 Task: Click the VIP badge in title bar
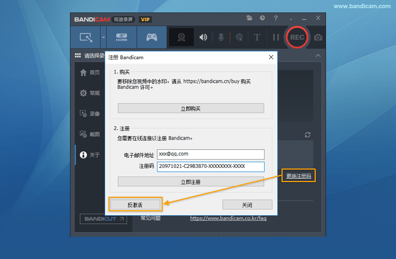[145, 20]
